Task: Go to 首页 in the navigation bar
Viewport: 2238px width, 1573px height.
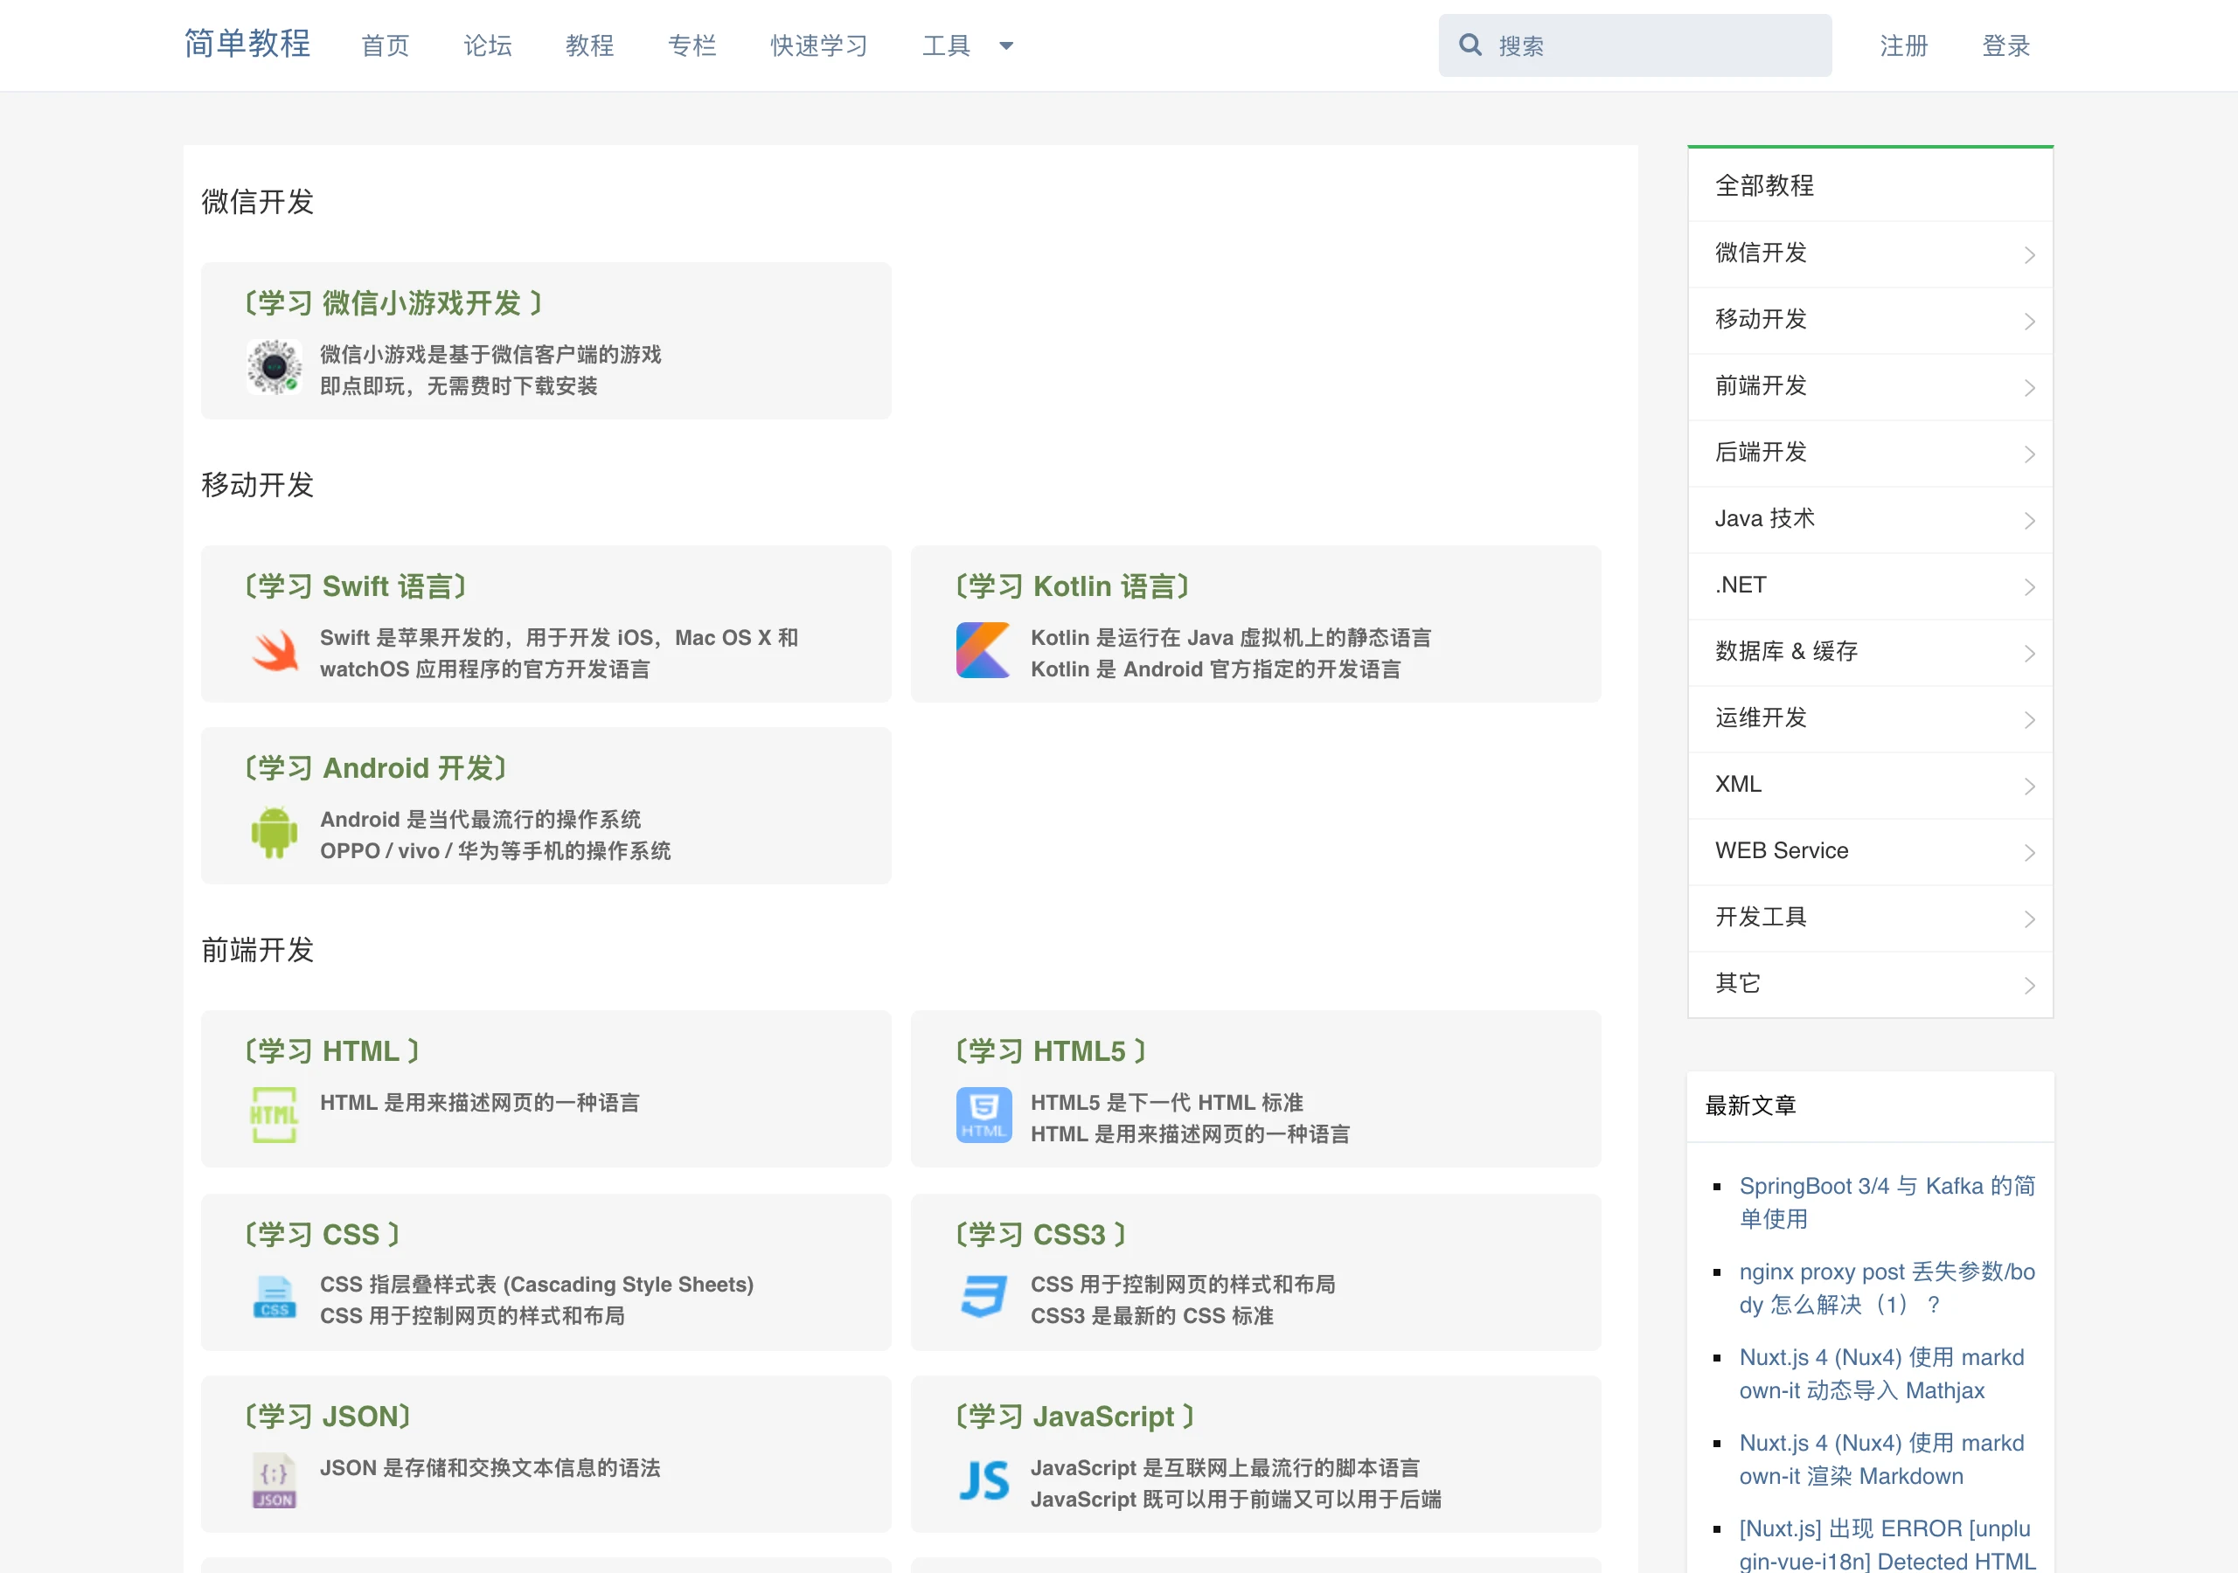Action: [385, 45]
